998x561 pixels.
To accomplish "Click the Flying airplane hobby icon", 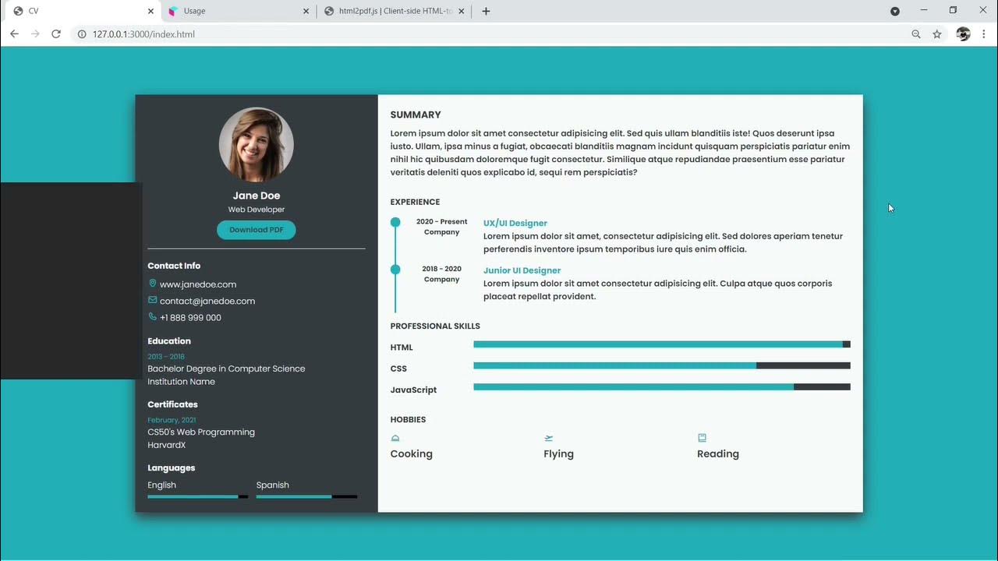I will (x=549, y=438).
